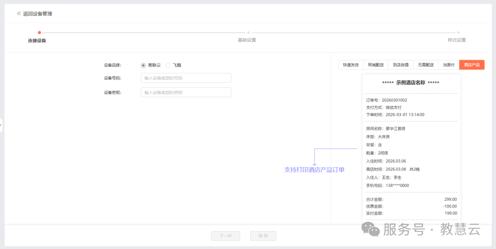Screen dimensions: 496x249
Task: Click the 连接设备 step marker dot
Action: coord(39,33)
